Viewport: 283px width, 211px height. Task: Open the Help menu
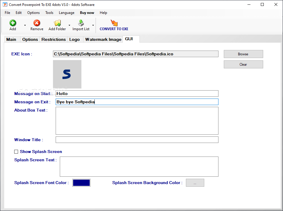click(103, 13)
